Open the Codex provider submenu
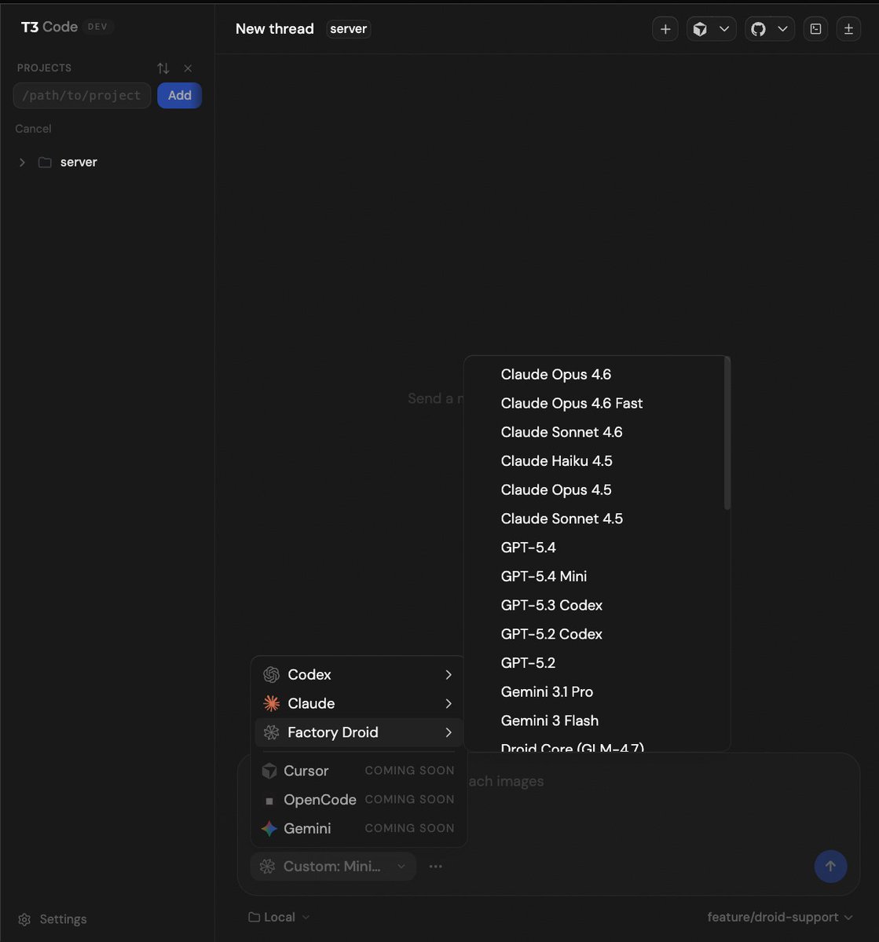 (x=358, y=675)
